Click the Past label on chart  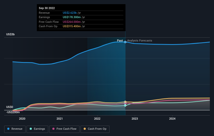point(120,40)
